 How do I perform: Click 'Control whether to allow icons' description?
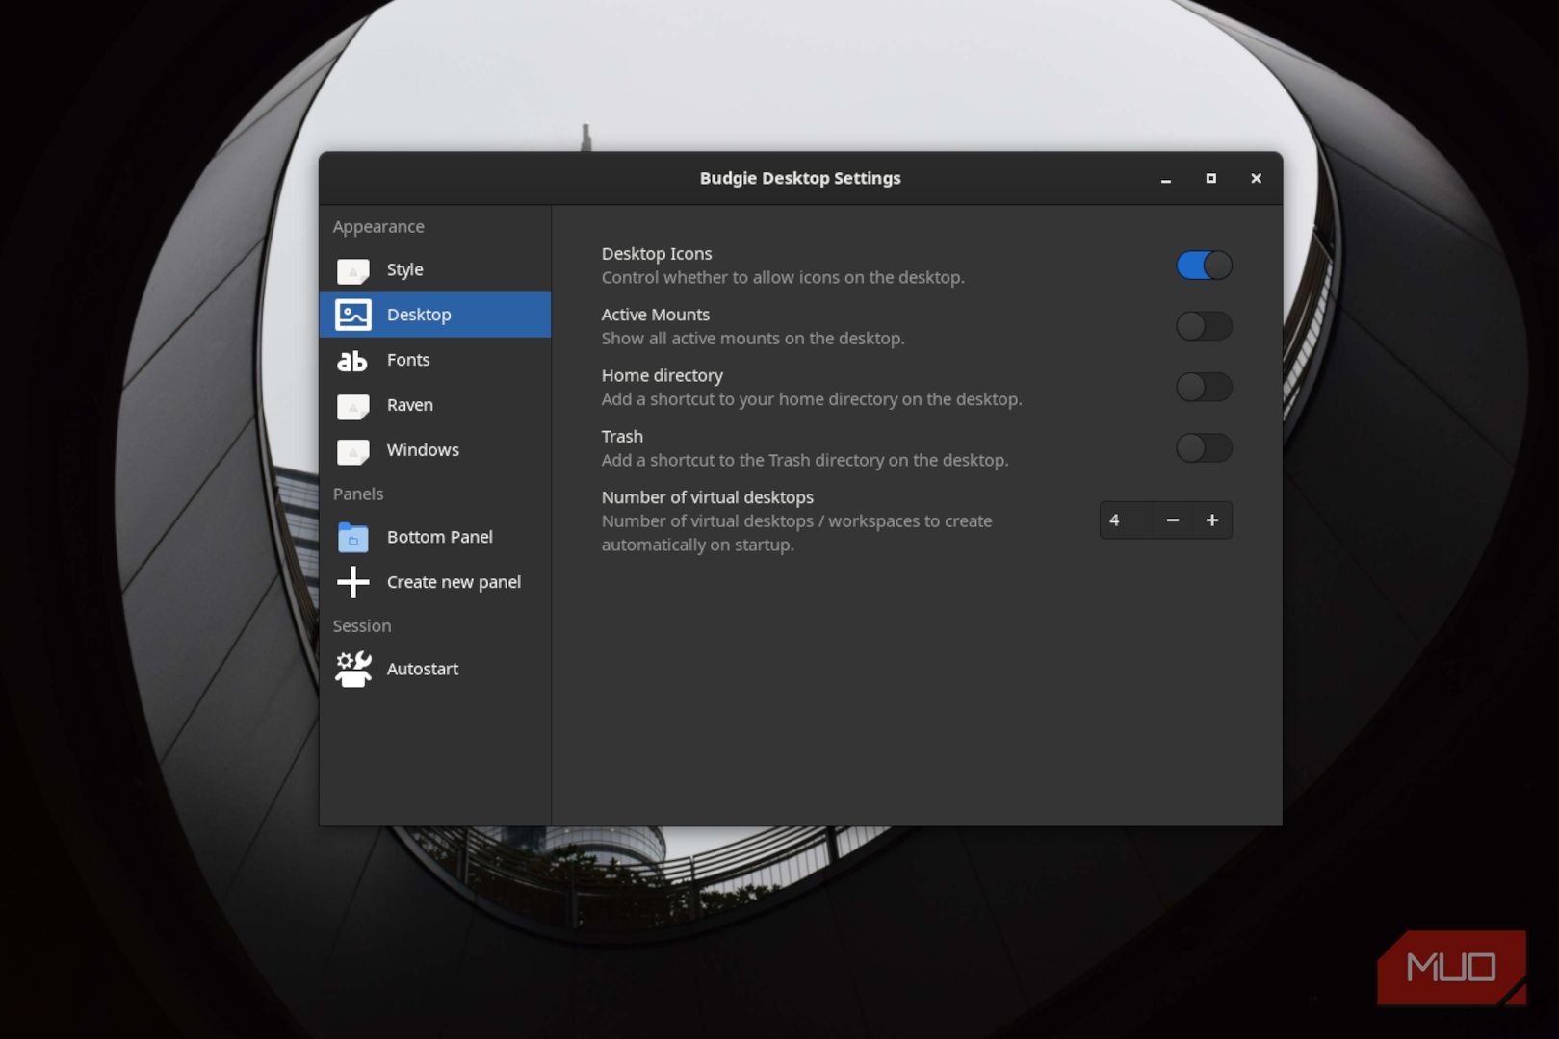783,277
